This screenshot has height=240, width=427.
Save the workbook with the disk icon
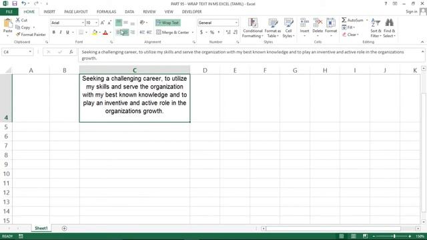click(x=15, y=3)
